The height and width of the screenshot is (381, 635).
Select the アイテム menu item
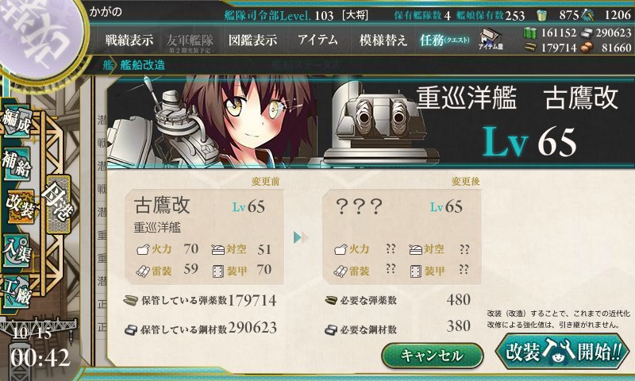point(318,40)
